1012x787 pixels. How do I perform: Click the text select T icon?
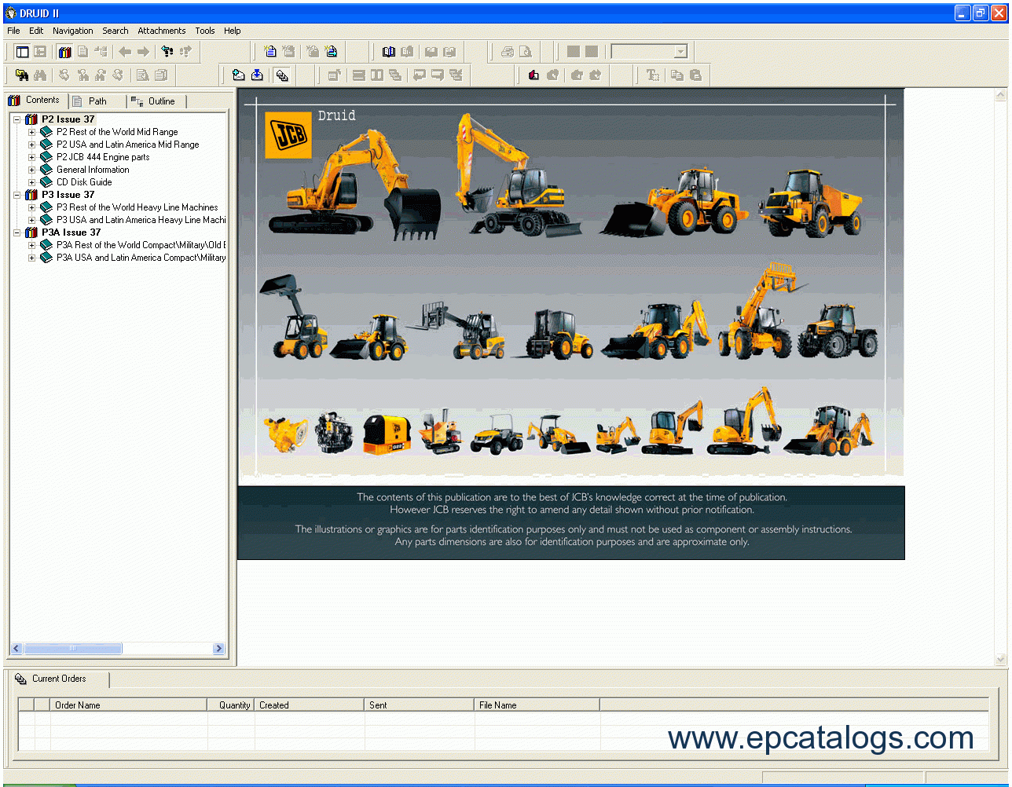(652, 75)
